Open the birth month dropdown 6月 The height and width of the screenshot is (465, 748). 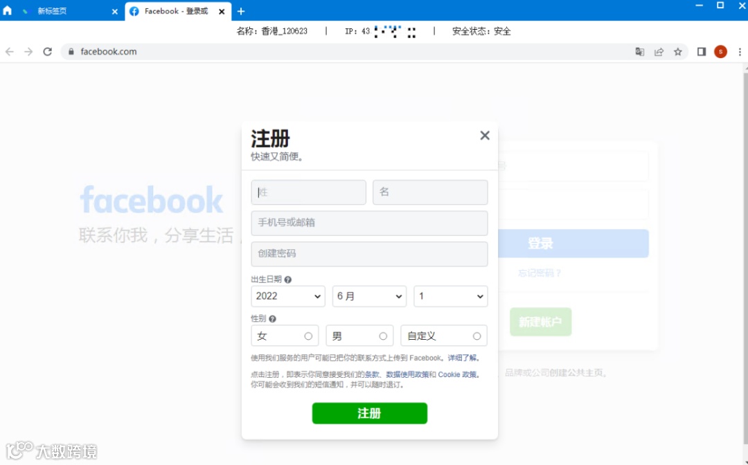(369, 296)
